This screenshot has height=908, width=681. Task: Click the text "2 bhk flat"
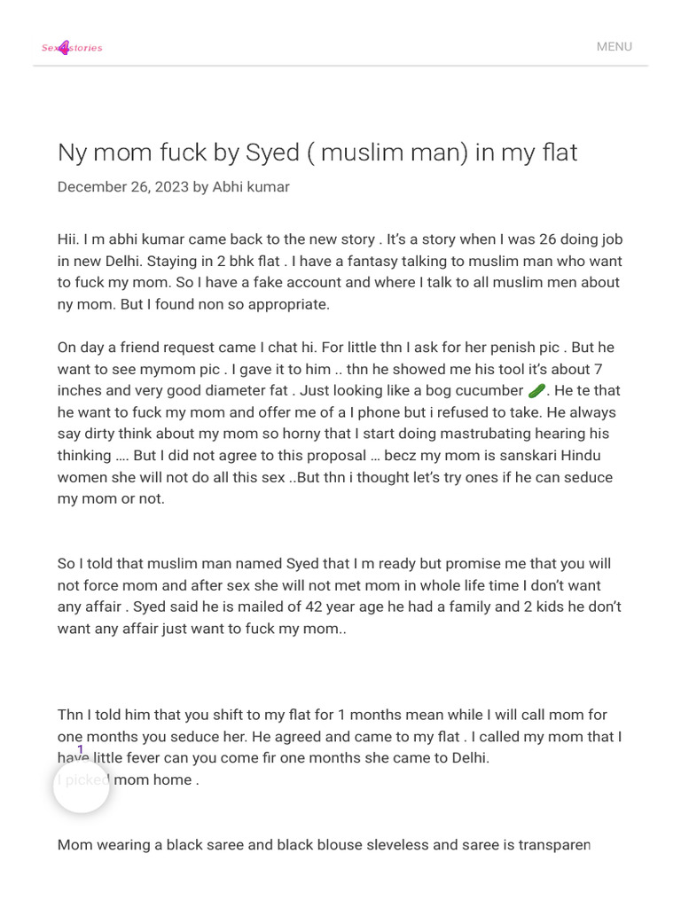(x=247, y=262)
